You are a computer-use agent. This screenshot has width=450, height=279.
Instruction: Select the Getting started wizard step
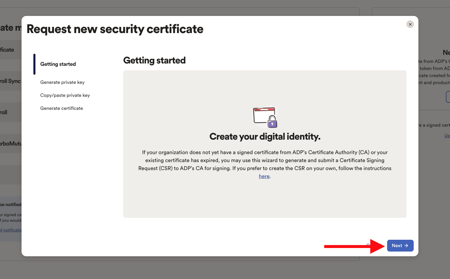pyautogui.click(x=58, y=64)
